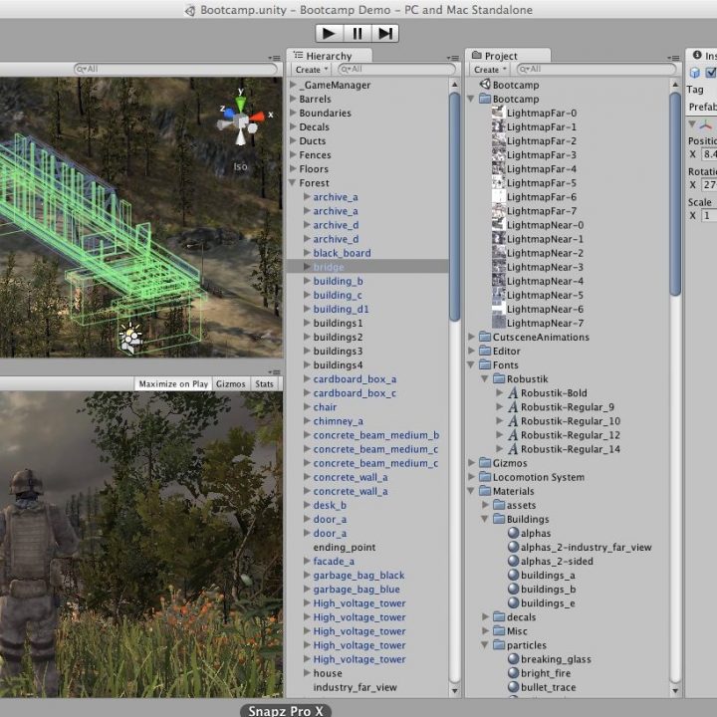Click the Scene view search field

point(175,69)
